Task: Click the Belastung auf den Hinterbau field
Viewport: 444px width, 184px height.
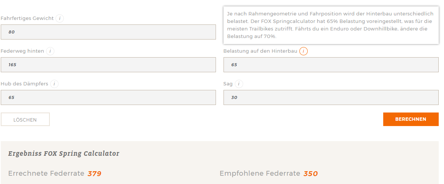Action: [x=331, y=65]
